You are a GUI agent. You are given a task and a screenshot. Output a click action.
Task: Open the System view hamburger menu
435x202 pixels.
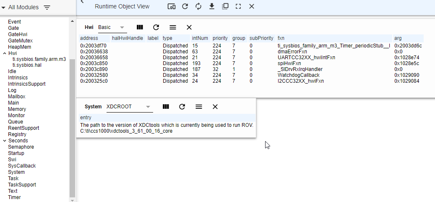point(199,107)
